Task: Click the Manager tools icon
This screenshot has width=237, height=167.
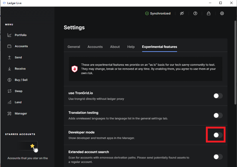Action: point(9,114)
